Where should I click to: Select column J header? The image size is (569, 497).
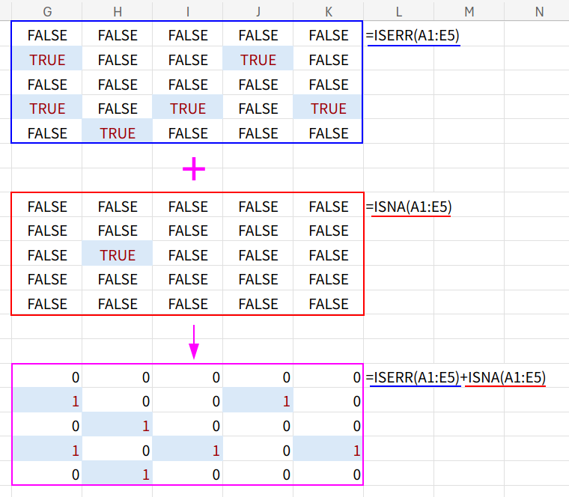(x=258, y=11)
